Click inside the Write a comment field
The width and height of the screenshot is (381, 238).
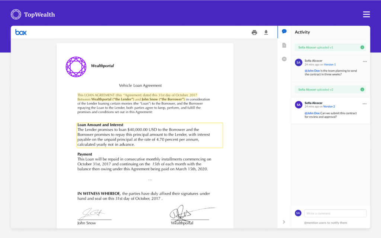335,213
